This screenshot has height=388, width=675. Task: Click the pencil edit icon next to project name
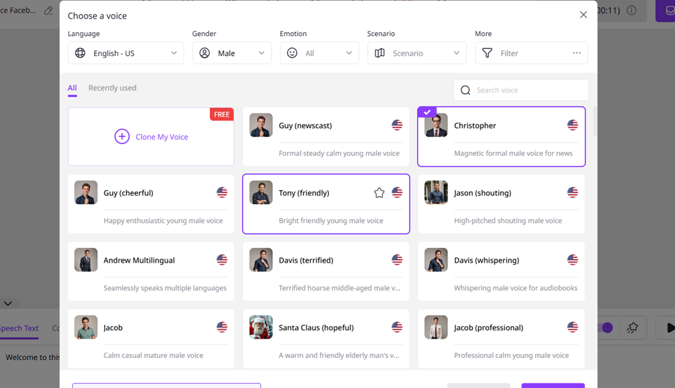click(x=48, y=11)
